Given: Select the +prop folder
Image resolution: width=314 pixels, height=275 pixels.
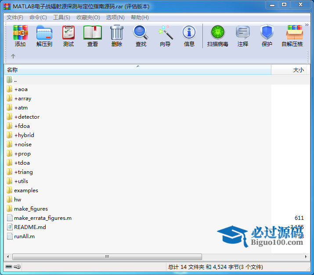Looking at the screenshot, I should 18,154.
